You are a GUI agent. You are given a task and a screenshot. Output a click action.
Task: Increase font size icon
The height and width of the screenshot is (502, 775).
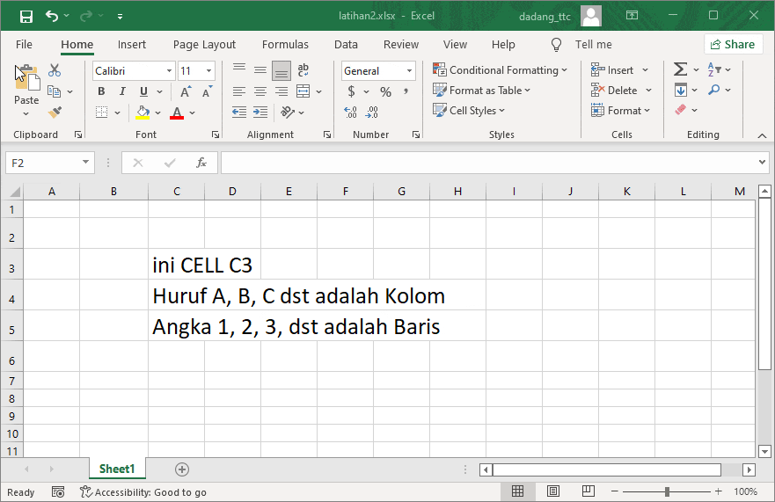point(186,91)
